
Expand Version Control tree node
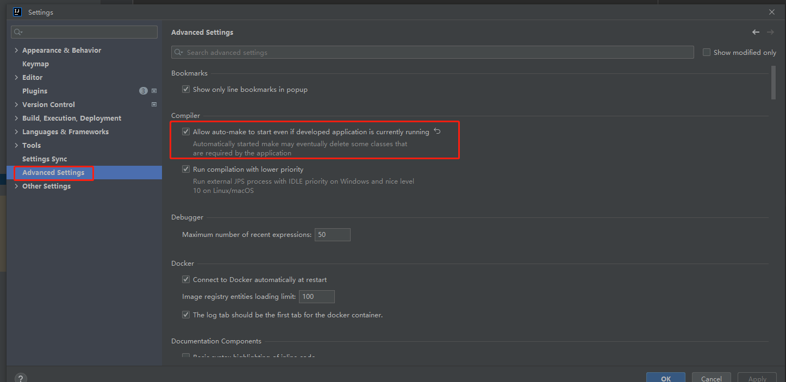16,104
